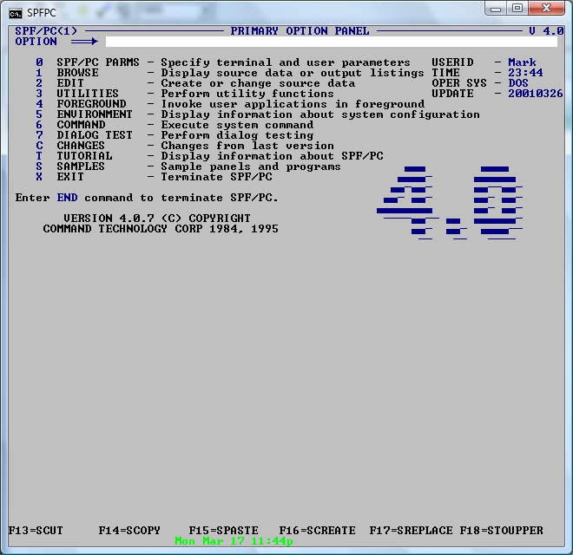Click the OPTION command input field
This screenshot has height=555, width=573.
pos(332,42)
